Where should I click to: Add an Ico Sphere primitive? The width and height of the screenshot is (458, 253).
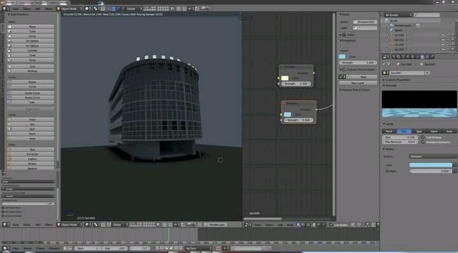pos(31,46)
